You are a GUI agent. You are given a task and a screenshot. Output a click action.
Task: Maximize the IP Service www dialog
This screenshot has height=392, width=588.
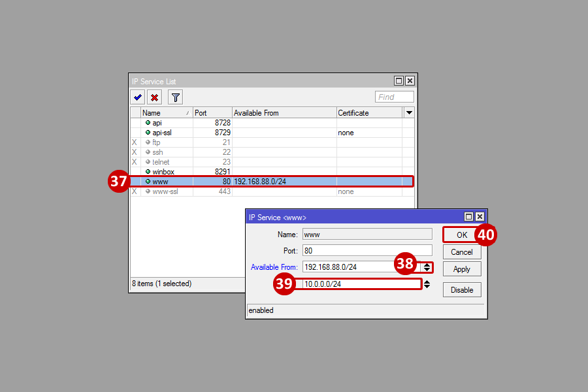click(468, 217)
